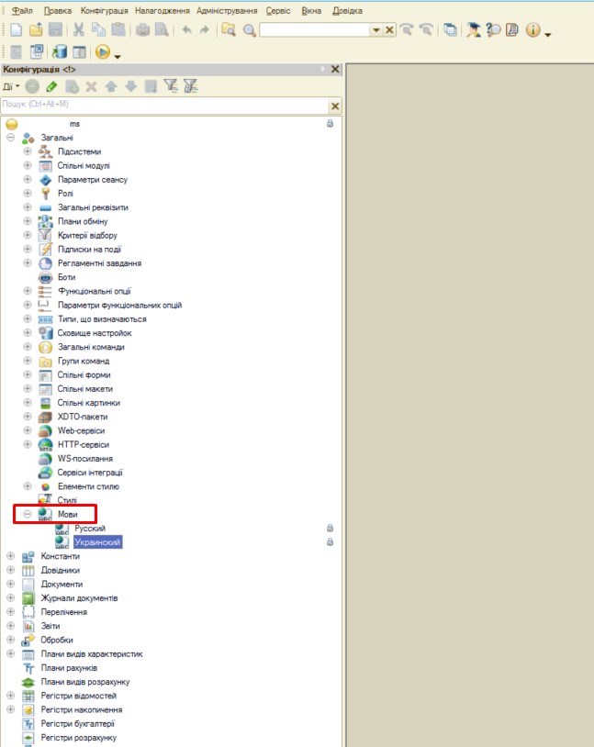Select the Звіти tree item
This screenshot has height=747, width=594.
50,626
